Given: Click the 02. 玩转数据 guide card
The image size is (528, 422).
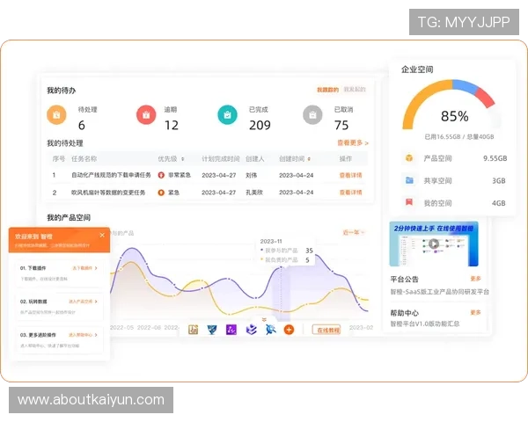Looking at the screenshot, I should [x=59, y=307].
